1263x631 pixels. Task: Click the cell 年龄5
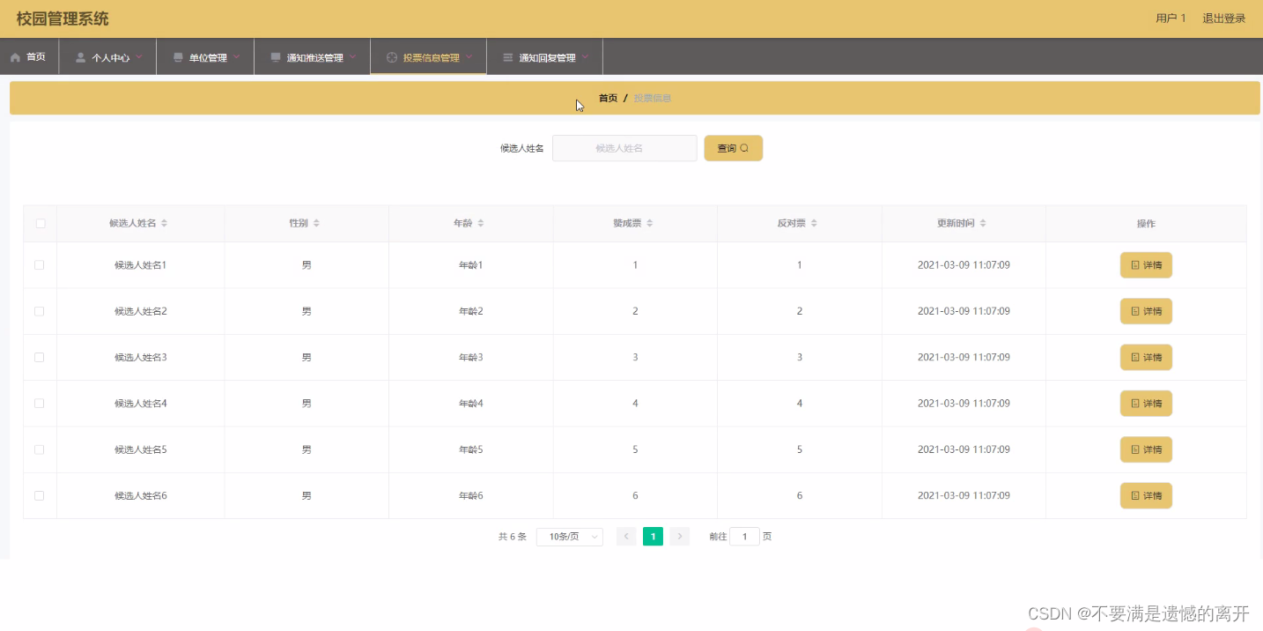coord(471,449)
